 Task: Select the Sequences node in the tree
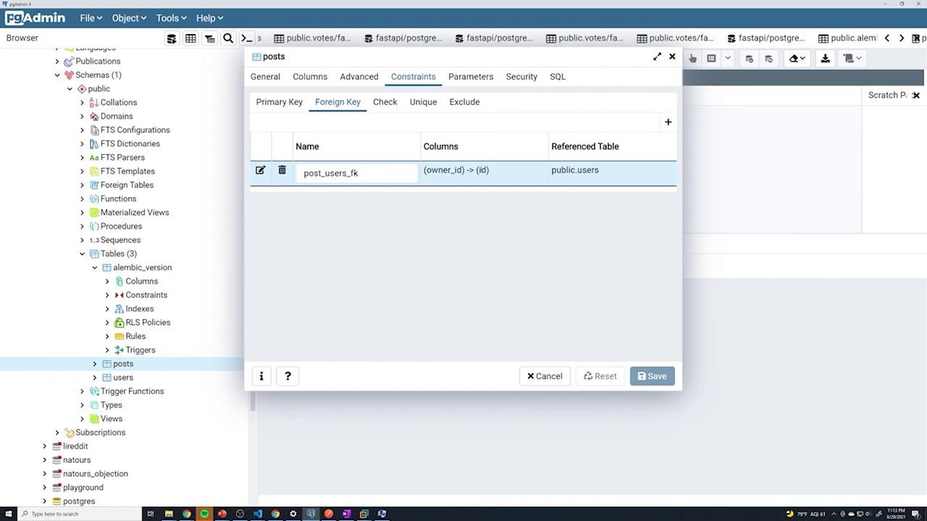tap(120, 240)
